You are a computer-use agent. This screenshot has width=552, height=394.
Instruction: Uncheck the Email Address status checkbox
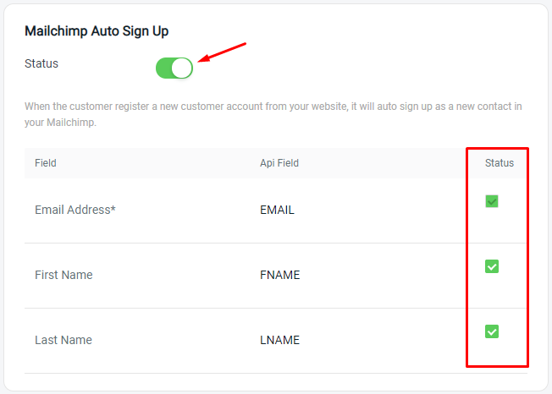coord(491,201)
